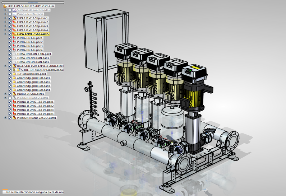Expand the Sistemas de coordenadas node
The height and width of the screenshot is (196, 286).
pyautogui.click(x=5, y=10)
